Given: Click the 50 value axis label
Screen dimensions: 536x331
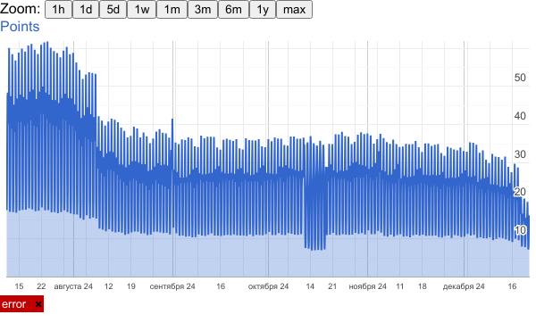Looking at the screenshot, I should point(520,78).
